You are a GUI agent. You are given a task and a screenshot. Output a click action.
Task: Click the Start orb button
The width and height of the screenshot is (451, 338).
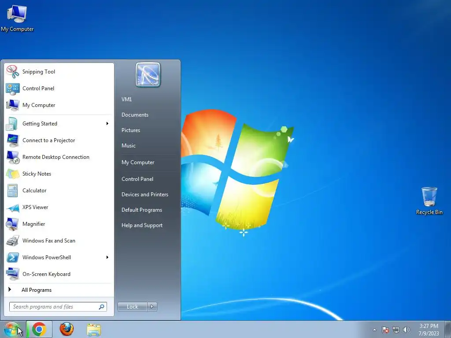click(x=11, y=329)
